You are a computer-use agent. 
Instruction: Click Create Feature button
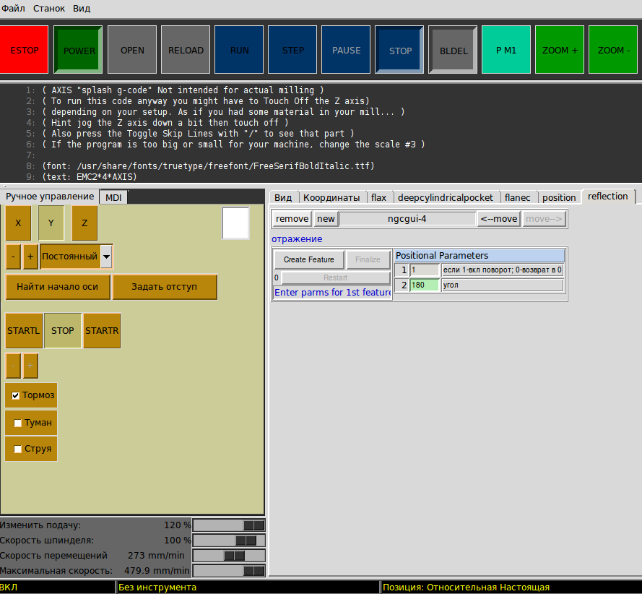tap(308, 259)
